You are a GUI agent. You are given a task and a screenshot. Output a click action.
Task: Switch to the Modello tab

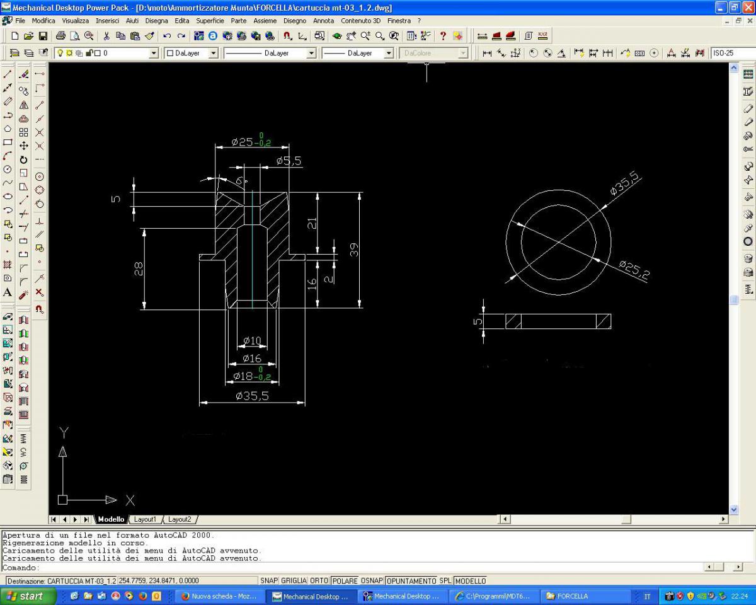tap(112, 519)
